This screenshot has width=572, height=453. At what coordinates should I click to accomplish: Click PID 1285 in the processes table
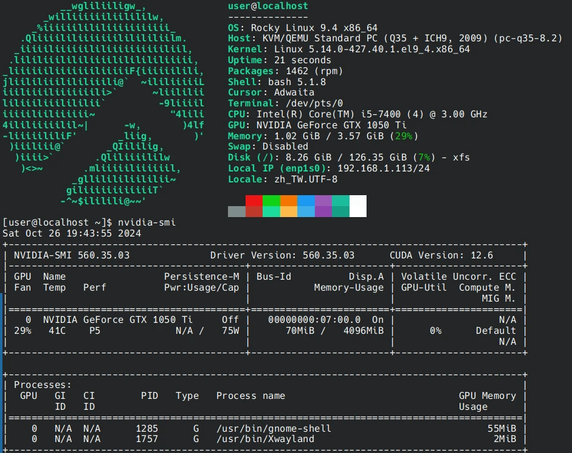[149, 428]
